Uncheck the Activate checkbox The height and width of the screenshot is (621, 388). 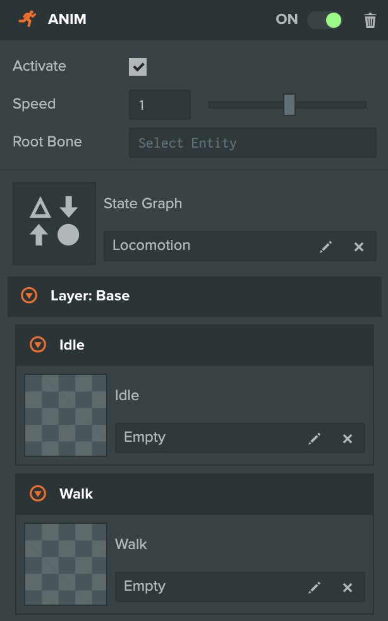point(138,66)
